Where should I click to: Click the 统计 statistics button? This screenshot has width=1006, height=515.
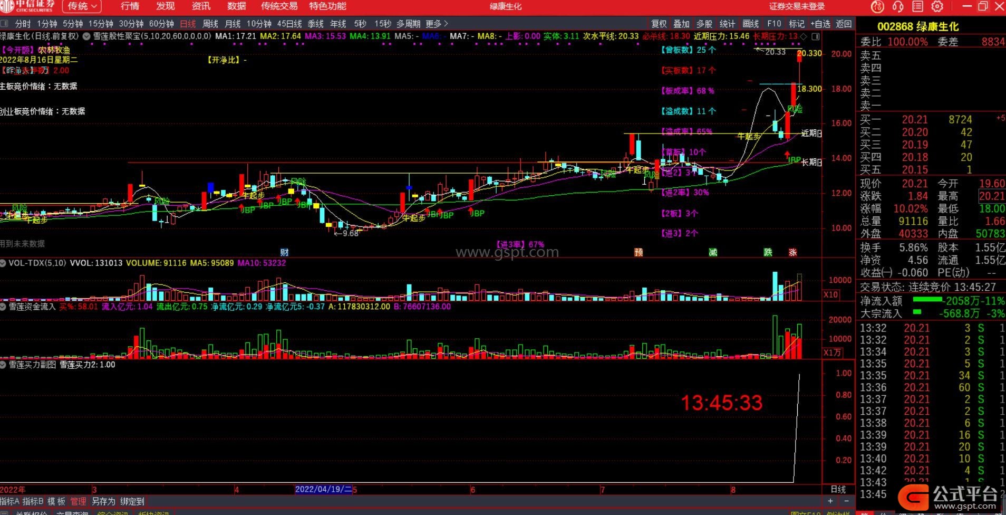[x=728, y=24]
